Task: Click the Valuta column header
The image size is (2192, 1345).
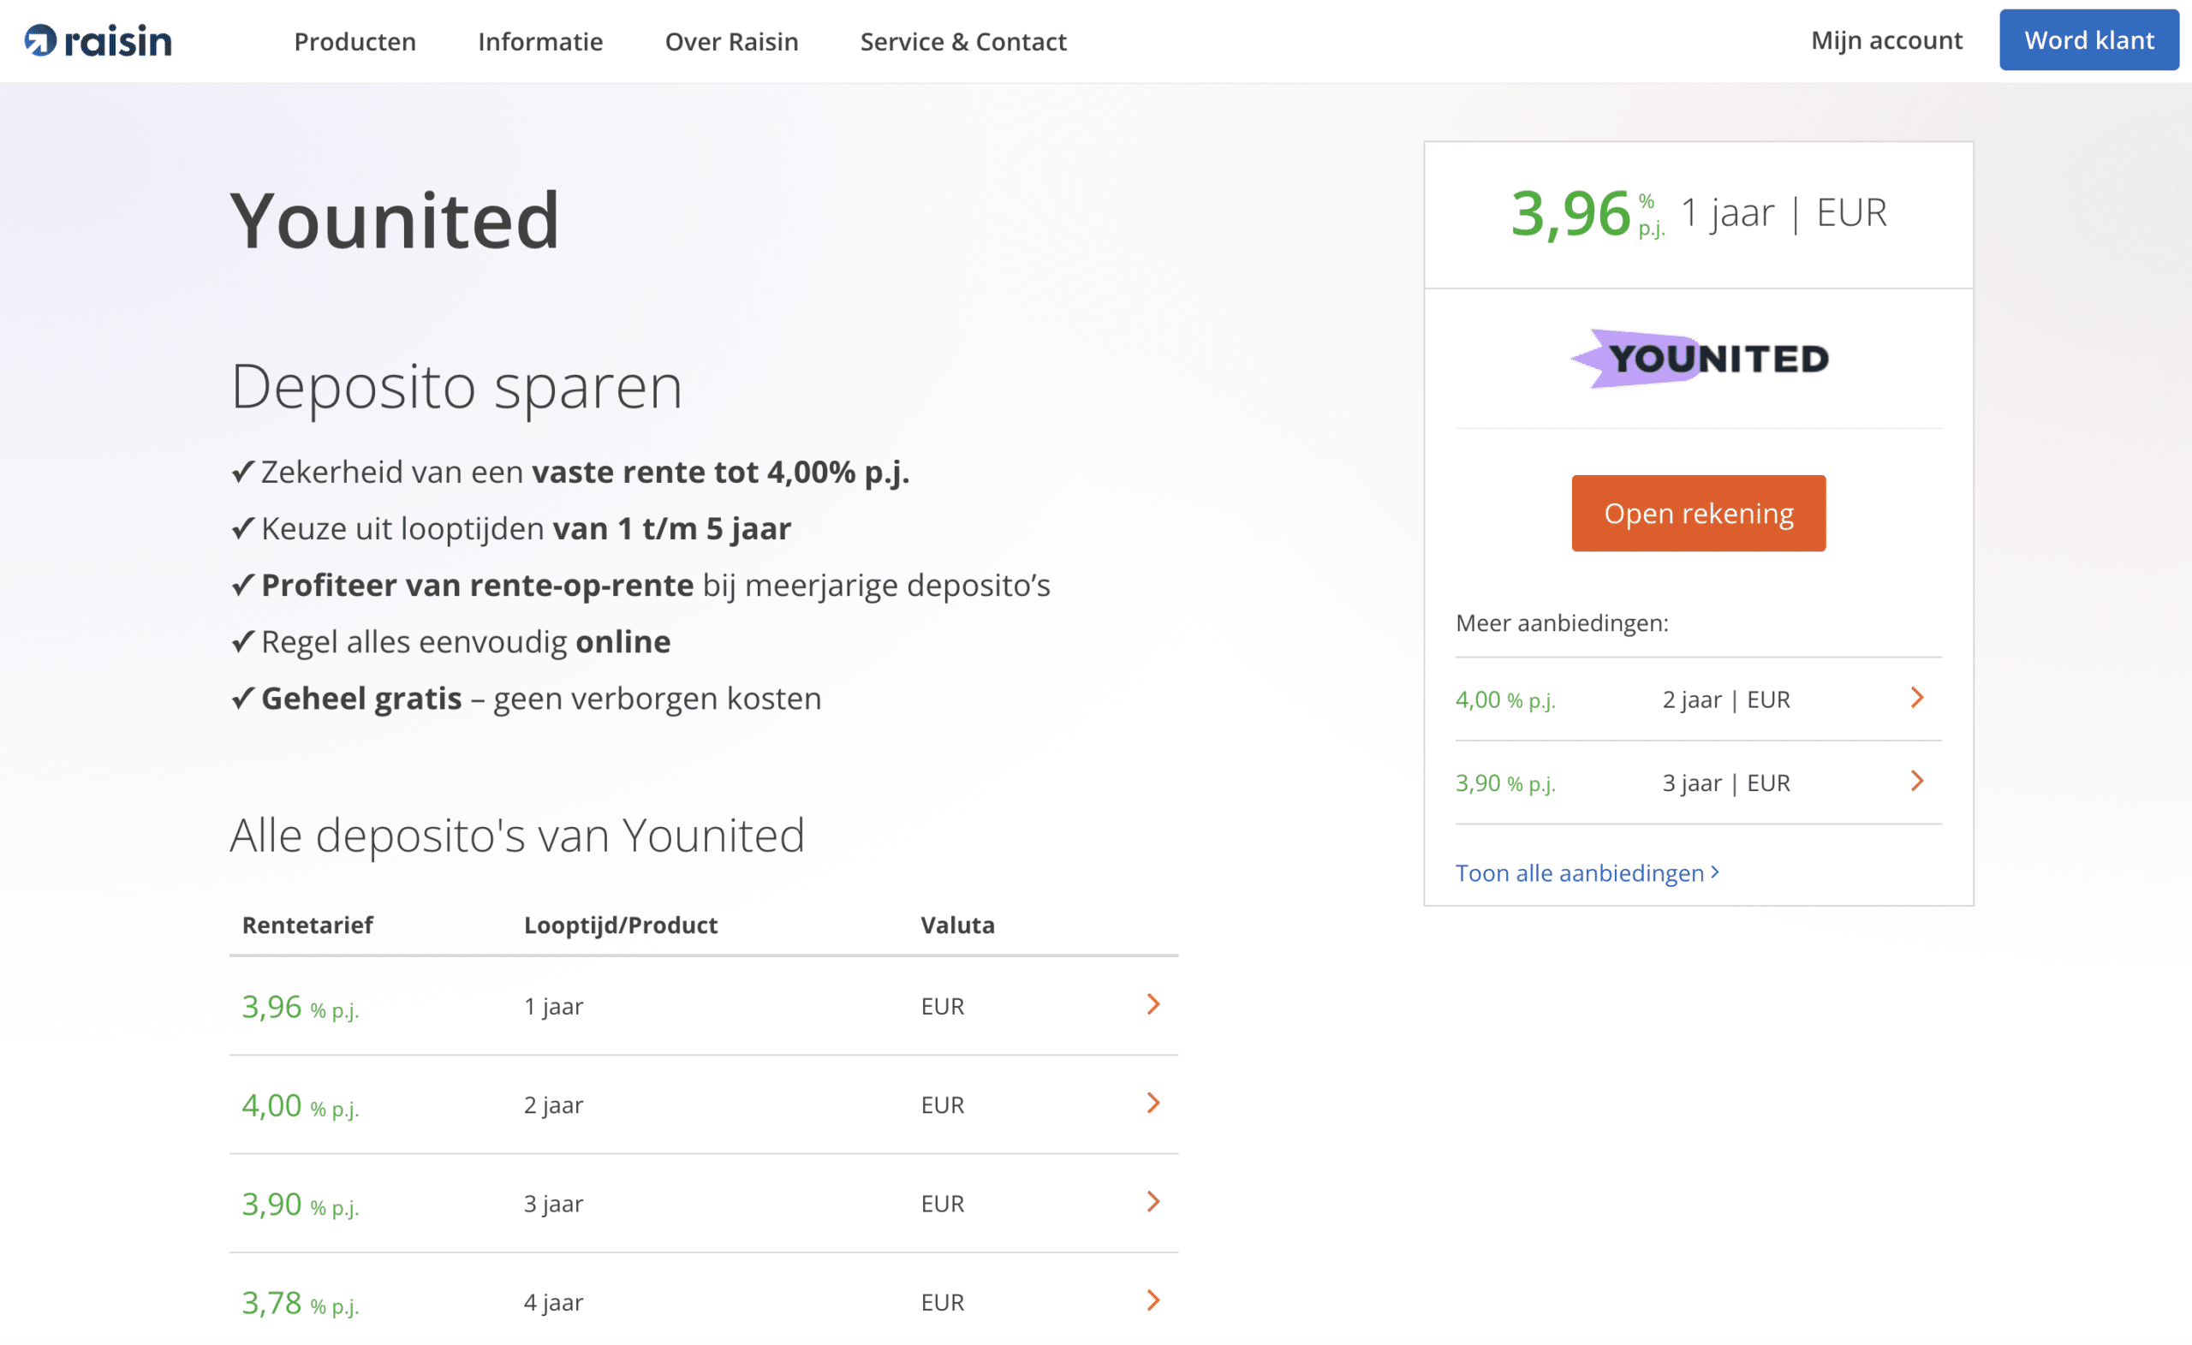Action: (957, 925)
